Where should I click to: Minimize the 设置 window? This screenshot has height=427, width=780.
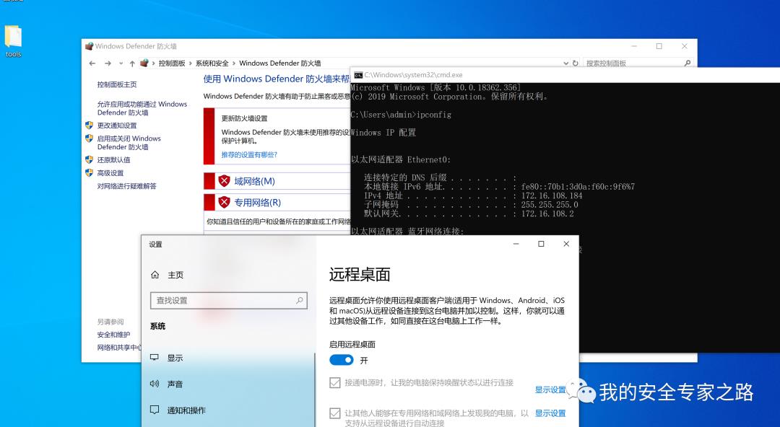(x=516, y=244)
